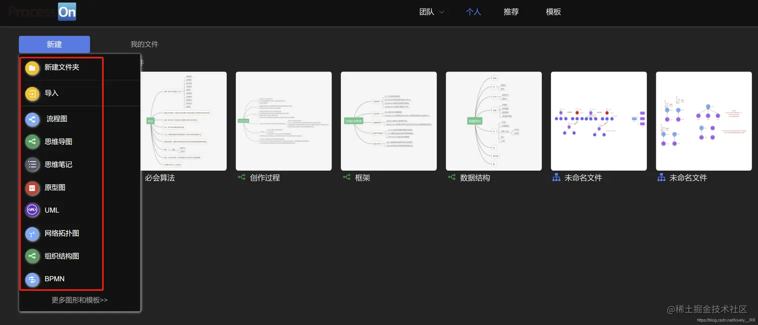This screenshot has width=758, height=325.
Task: Open 更多图形和模板 for more templates
Action: tap(79, 299)
